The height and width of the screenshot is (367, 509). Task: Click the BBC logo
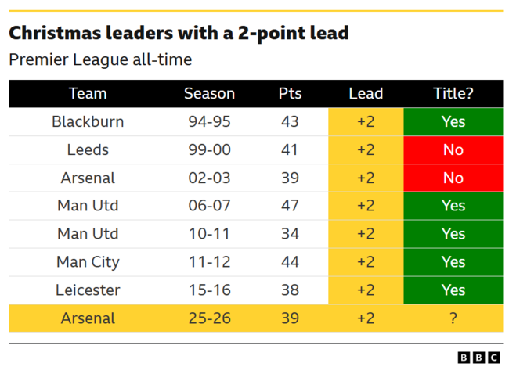tap(478, 357)
